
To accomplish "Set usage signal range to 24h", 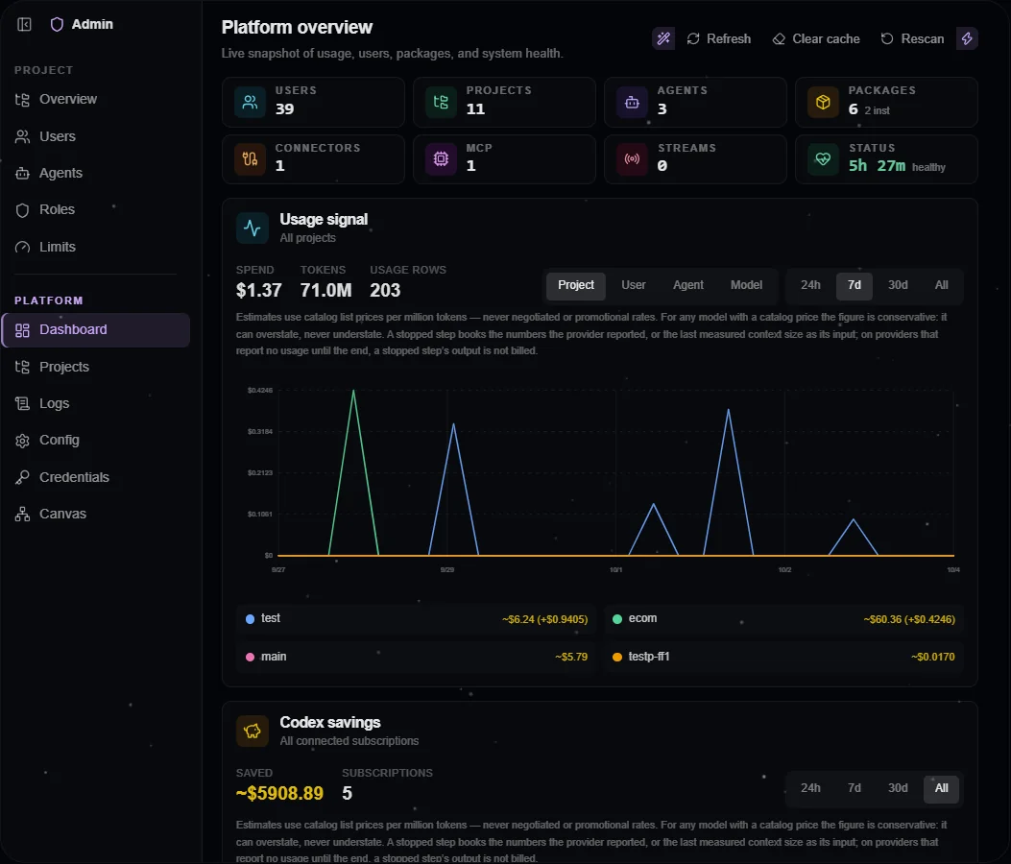I will click(x=810, y=286).
